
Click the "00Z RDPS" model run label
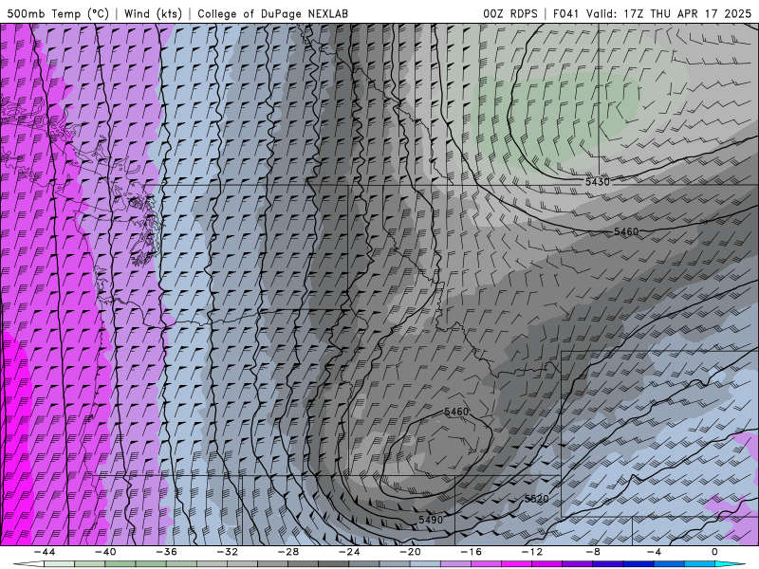(510, 13)
